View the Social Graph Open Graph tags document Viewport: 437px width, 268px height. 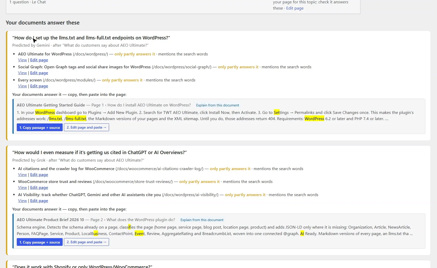coord(22,73)
